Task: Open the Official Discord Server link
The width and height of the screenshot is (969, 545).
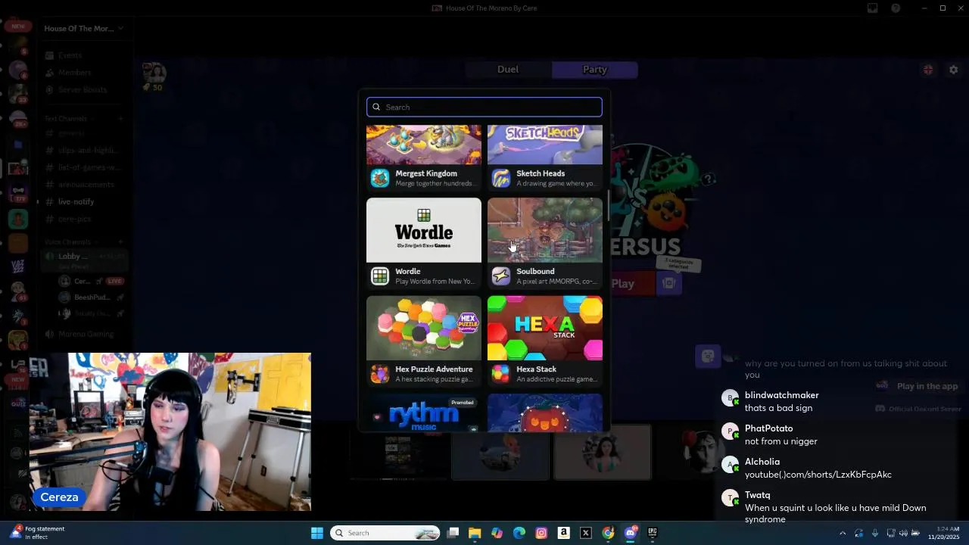Action: click(918, 409)
